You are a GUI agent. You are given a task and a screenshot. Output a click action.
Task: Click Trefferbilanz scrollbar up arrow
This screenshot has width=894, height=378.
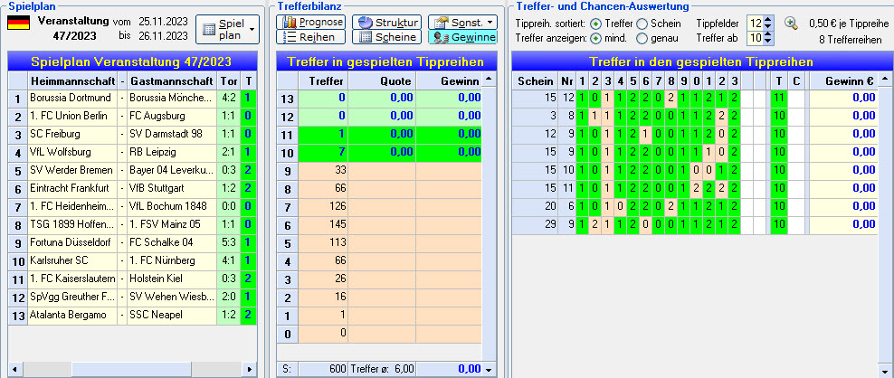point(489,80)
